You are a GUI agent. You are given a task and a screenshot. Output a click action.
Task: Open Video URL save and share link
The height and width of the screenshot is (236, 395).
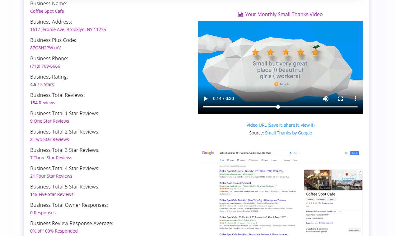coord(281,125)
